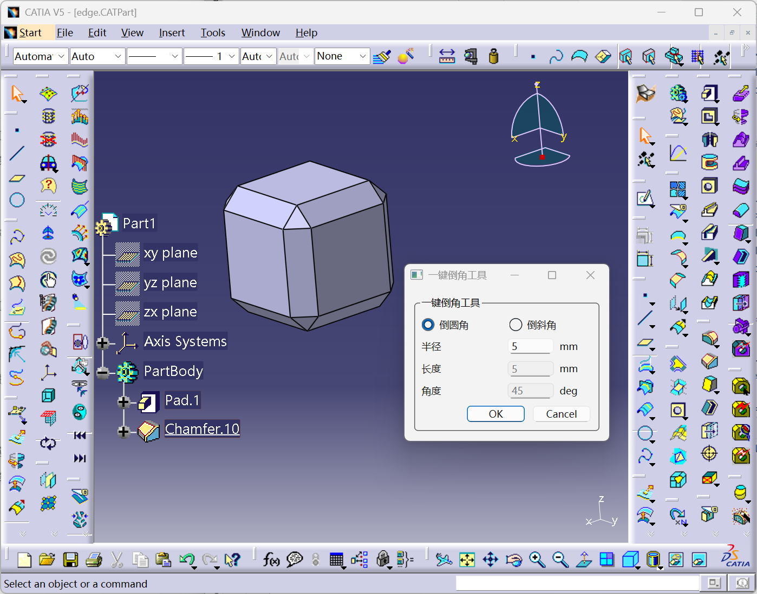Screen dimensions: 757x594
Task: Click the Circle tool in left toolbar
Action: click(x=17, y=200)
